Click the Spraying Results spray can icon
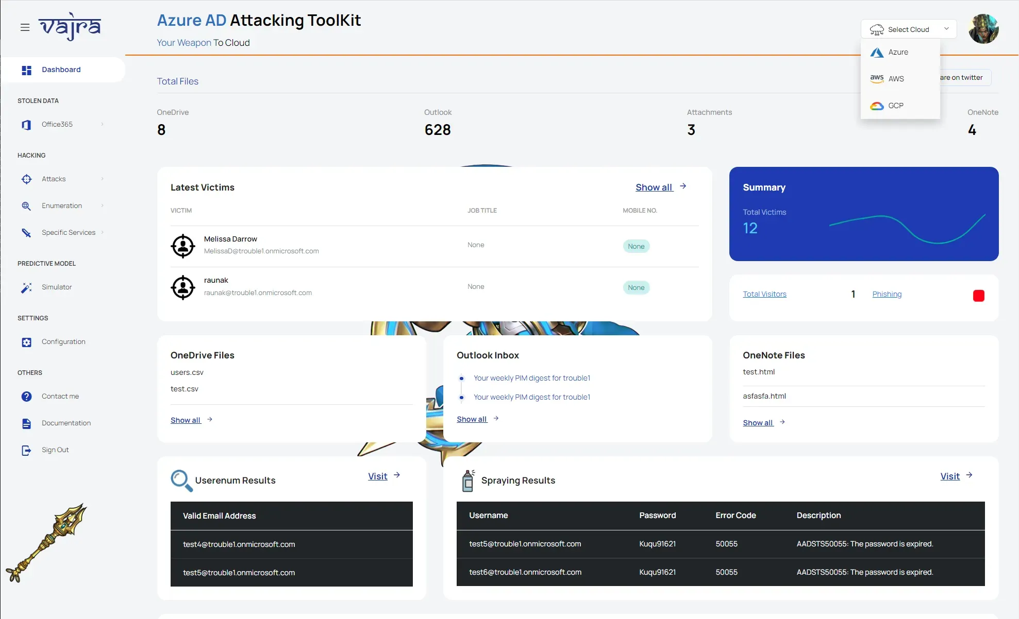The image size is (1019, 619). [x=468, y=480]
